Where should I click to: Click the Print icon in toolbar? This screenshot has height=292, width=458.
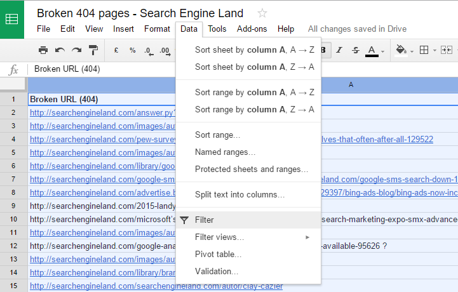43,50
